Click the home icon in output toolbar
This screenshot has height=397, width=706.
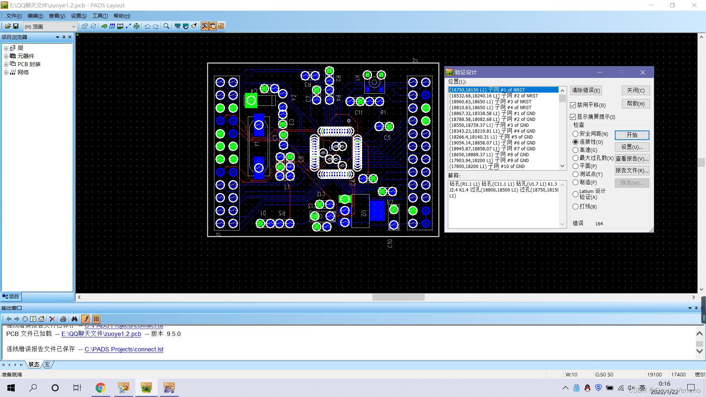tap(41, 319)
